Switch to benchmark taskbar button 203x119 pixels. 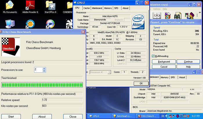123,116
